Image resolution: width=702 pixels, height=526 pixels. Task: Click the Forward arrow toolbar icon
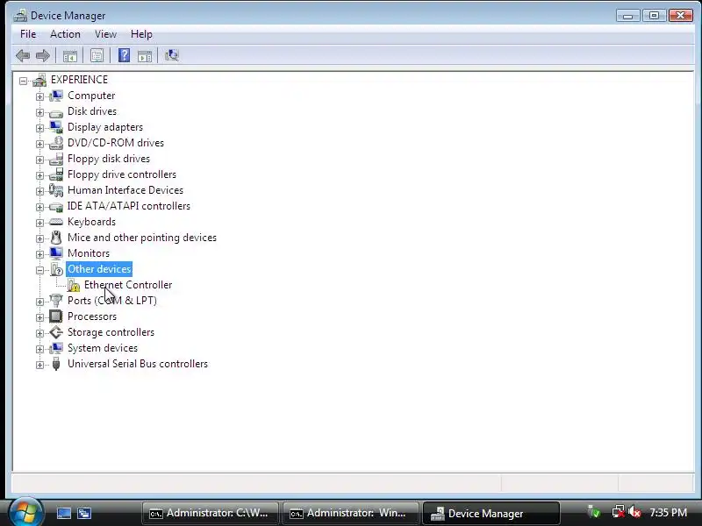point(42,55)
